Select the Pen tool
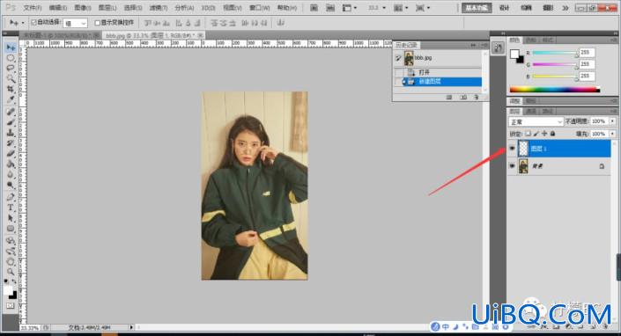 coord(11,197)
